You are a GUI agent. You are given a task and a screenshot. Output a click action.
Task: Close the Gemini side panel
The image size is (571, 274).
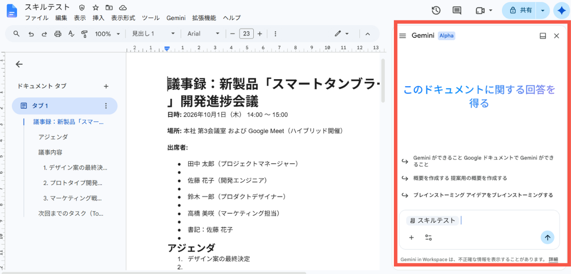pos(556,36)
